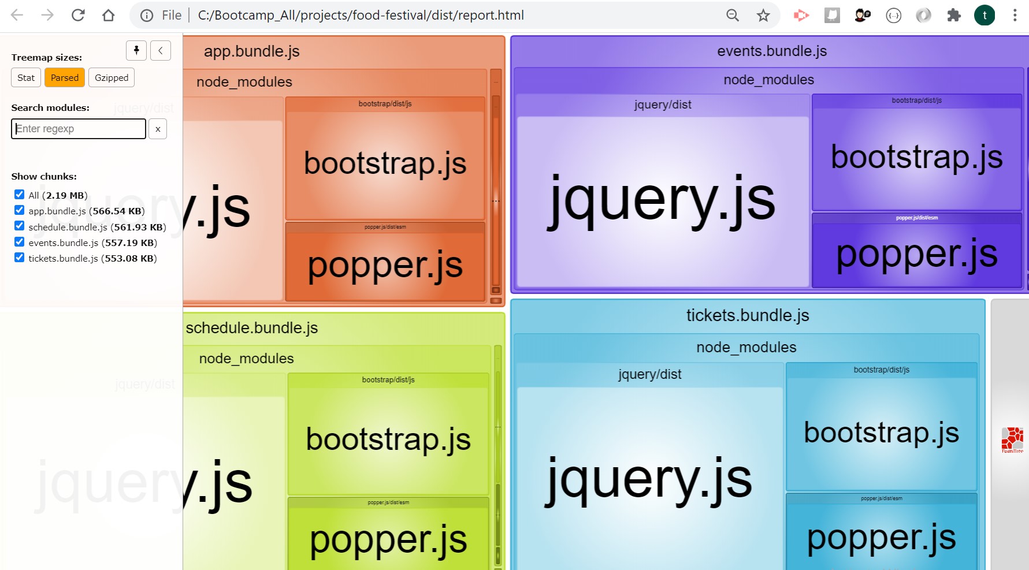Toggle the tickets.bundle.js chunk checkbox
Viewport: 1029px width, 570px height.
pyautogui.click(x=20, y=258)
